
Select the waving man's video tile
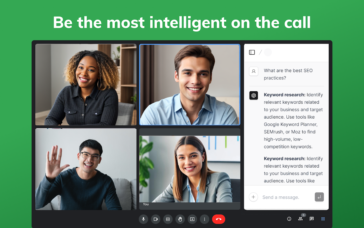click(x=86, y=169)
